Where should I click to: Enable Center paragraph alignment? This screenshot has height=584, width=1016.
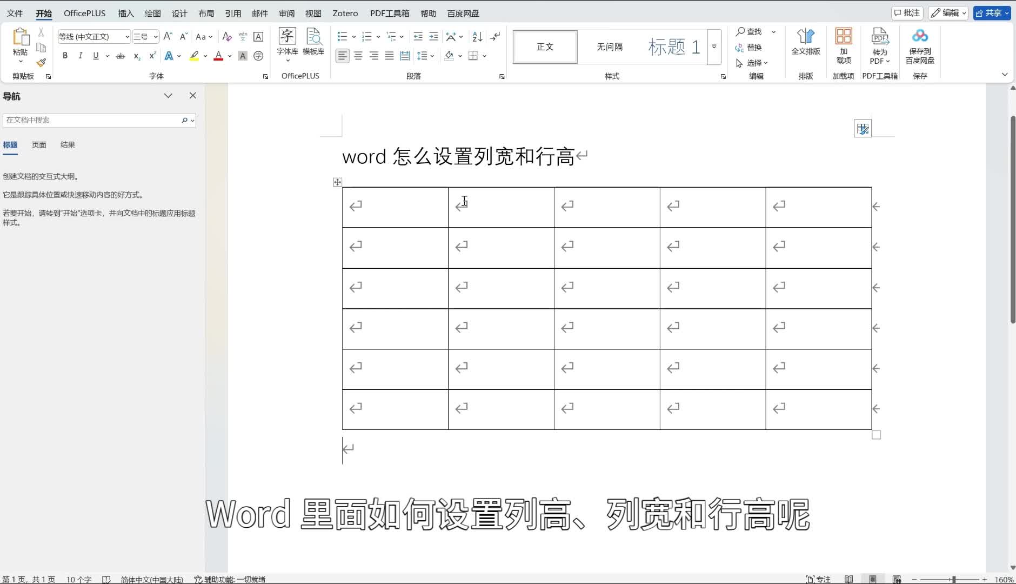358,56
